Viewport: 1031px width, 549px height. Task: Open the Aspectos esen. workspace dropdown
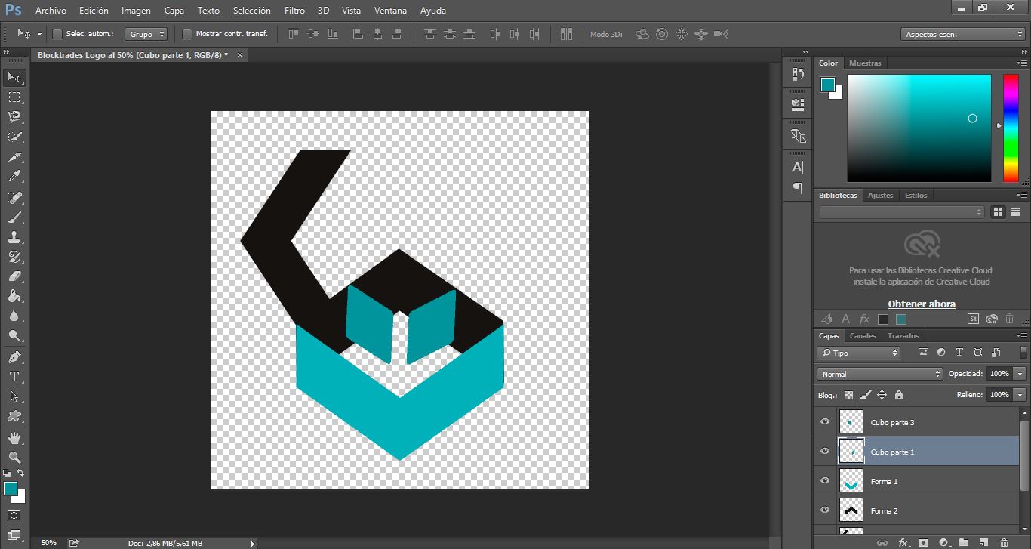(x=963, y=34)
